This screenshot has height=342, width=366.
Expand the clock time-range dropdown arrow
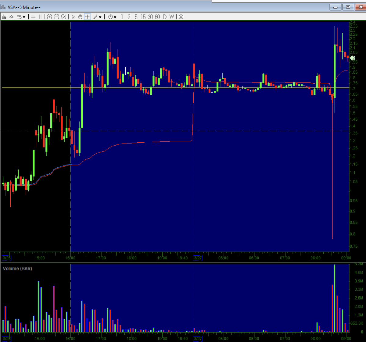[x=115, y=17]
